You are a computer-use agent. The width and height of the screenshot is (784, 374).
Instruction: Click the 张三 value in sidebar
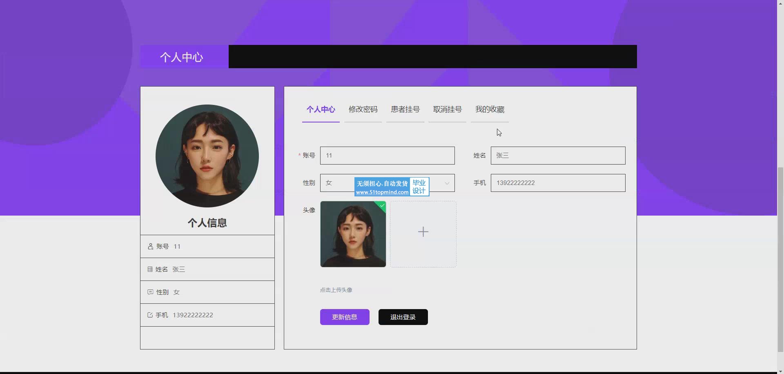[x=179, y=269]
